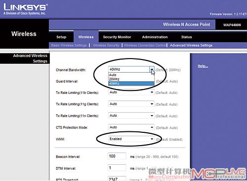
Task: Open the Channel Bandwidth dropdown arrow
Action: [152, 69]
